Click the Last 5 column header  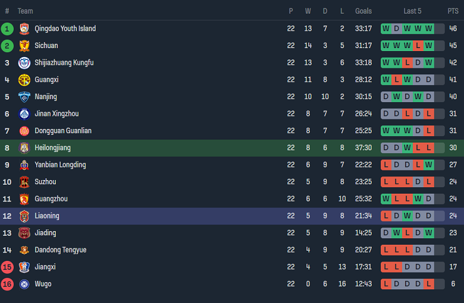(x=412, y=11)
